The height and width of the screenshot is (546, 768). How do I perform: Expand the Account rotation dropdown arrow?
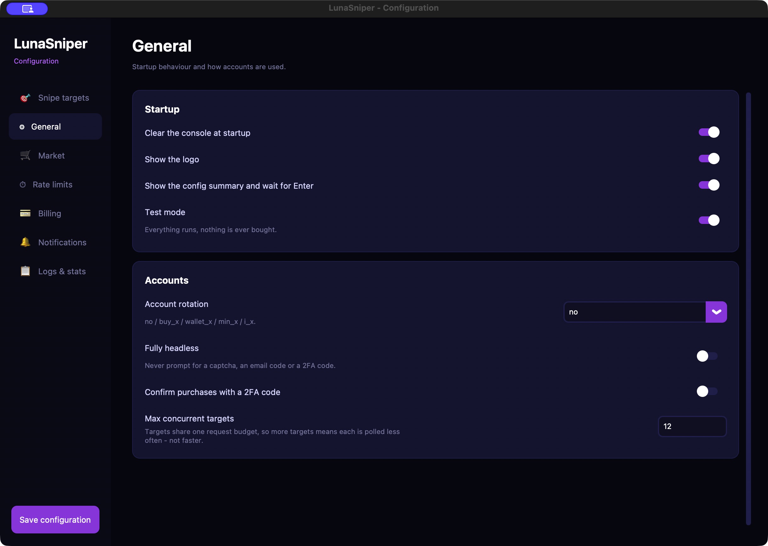click(x=716, y=312)
